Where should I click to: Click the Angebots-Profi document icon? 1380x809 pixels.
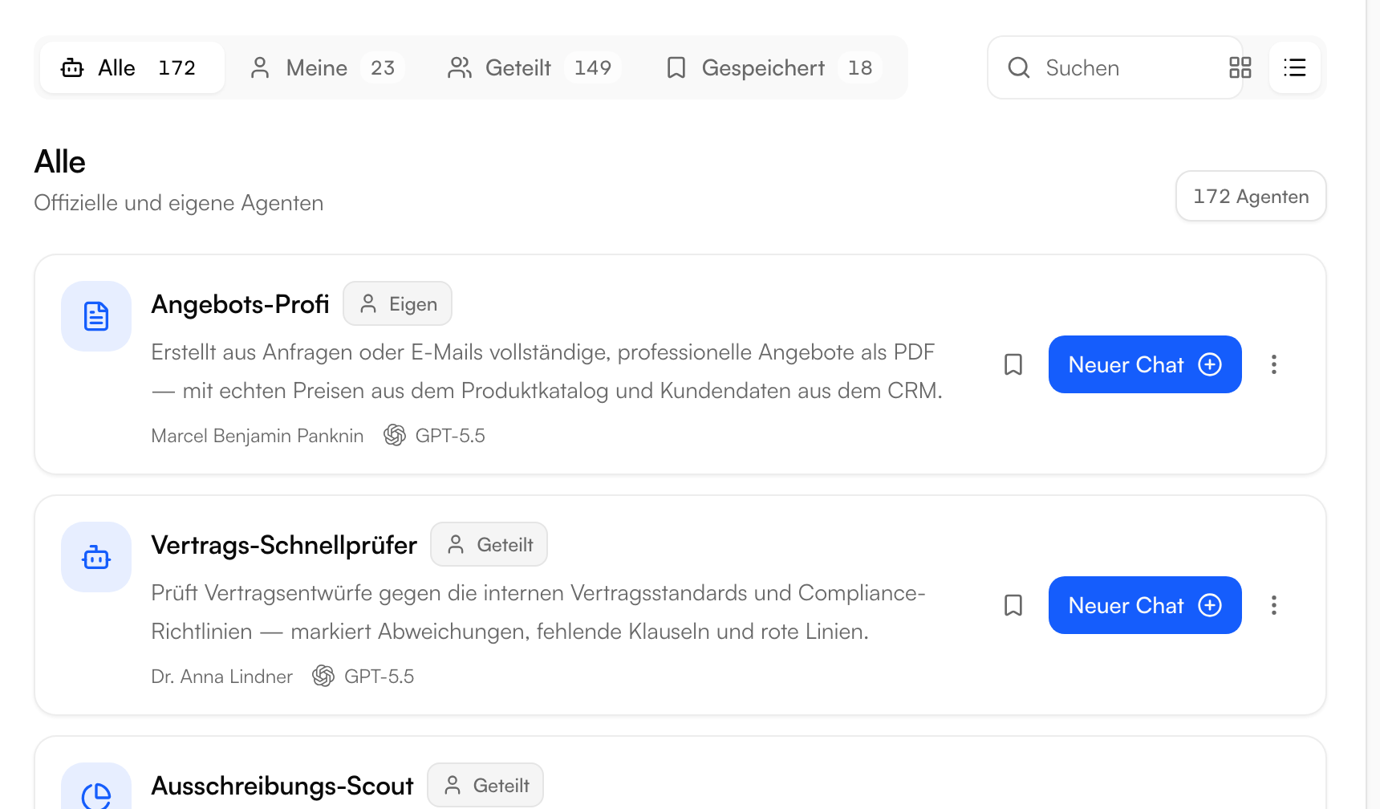click(96, 316)
